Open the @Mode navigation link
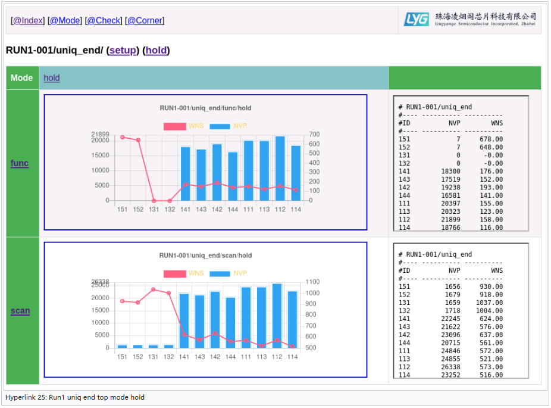Screen dimensions: 551x408 point(65,20)
